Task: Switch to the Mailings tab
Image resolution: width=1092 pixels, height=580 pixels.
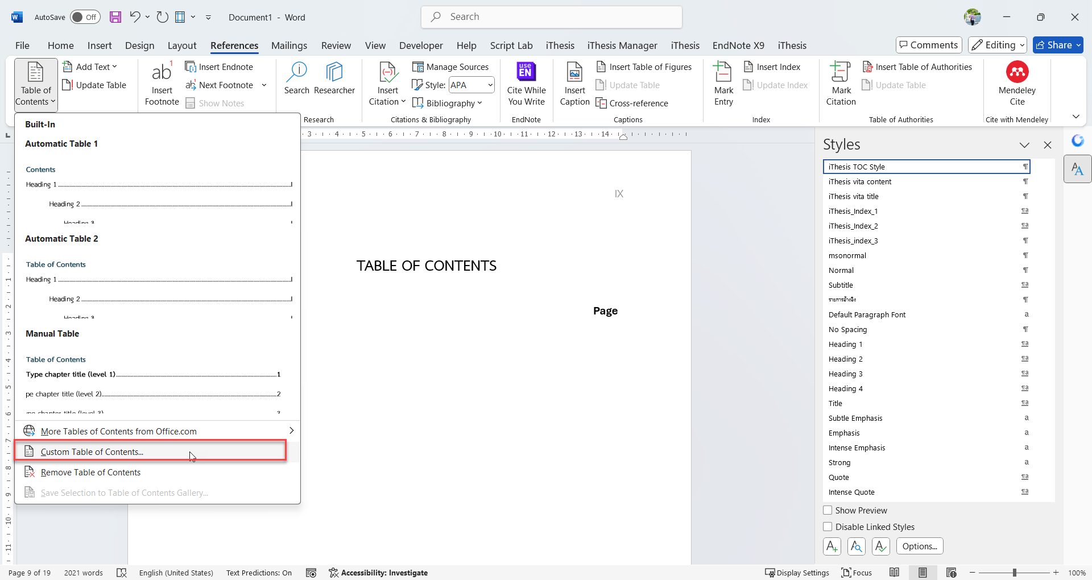Action: tap(289, 45)
